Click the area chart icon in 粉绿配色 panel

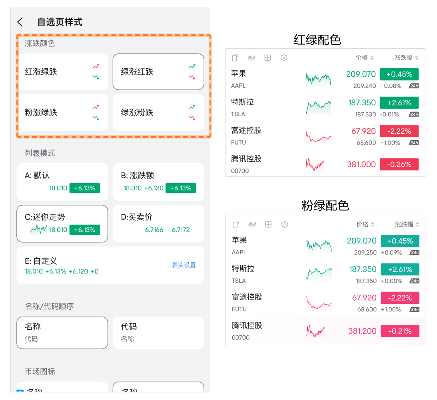[x=252, y=224]
